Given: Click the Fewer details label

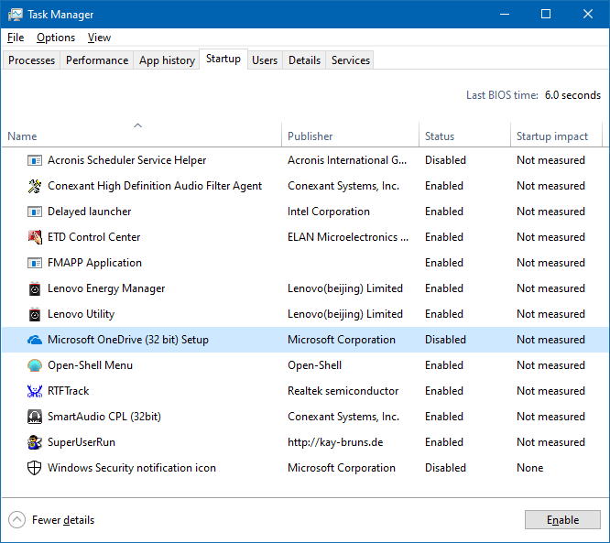Looking at the screenshot, I should click(x=63, y=520).
